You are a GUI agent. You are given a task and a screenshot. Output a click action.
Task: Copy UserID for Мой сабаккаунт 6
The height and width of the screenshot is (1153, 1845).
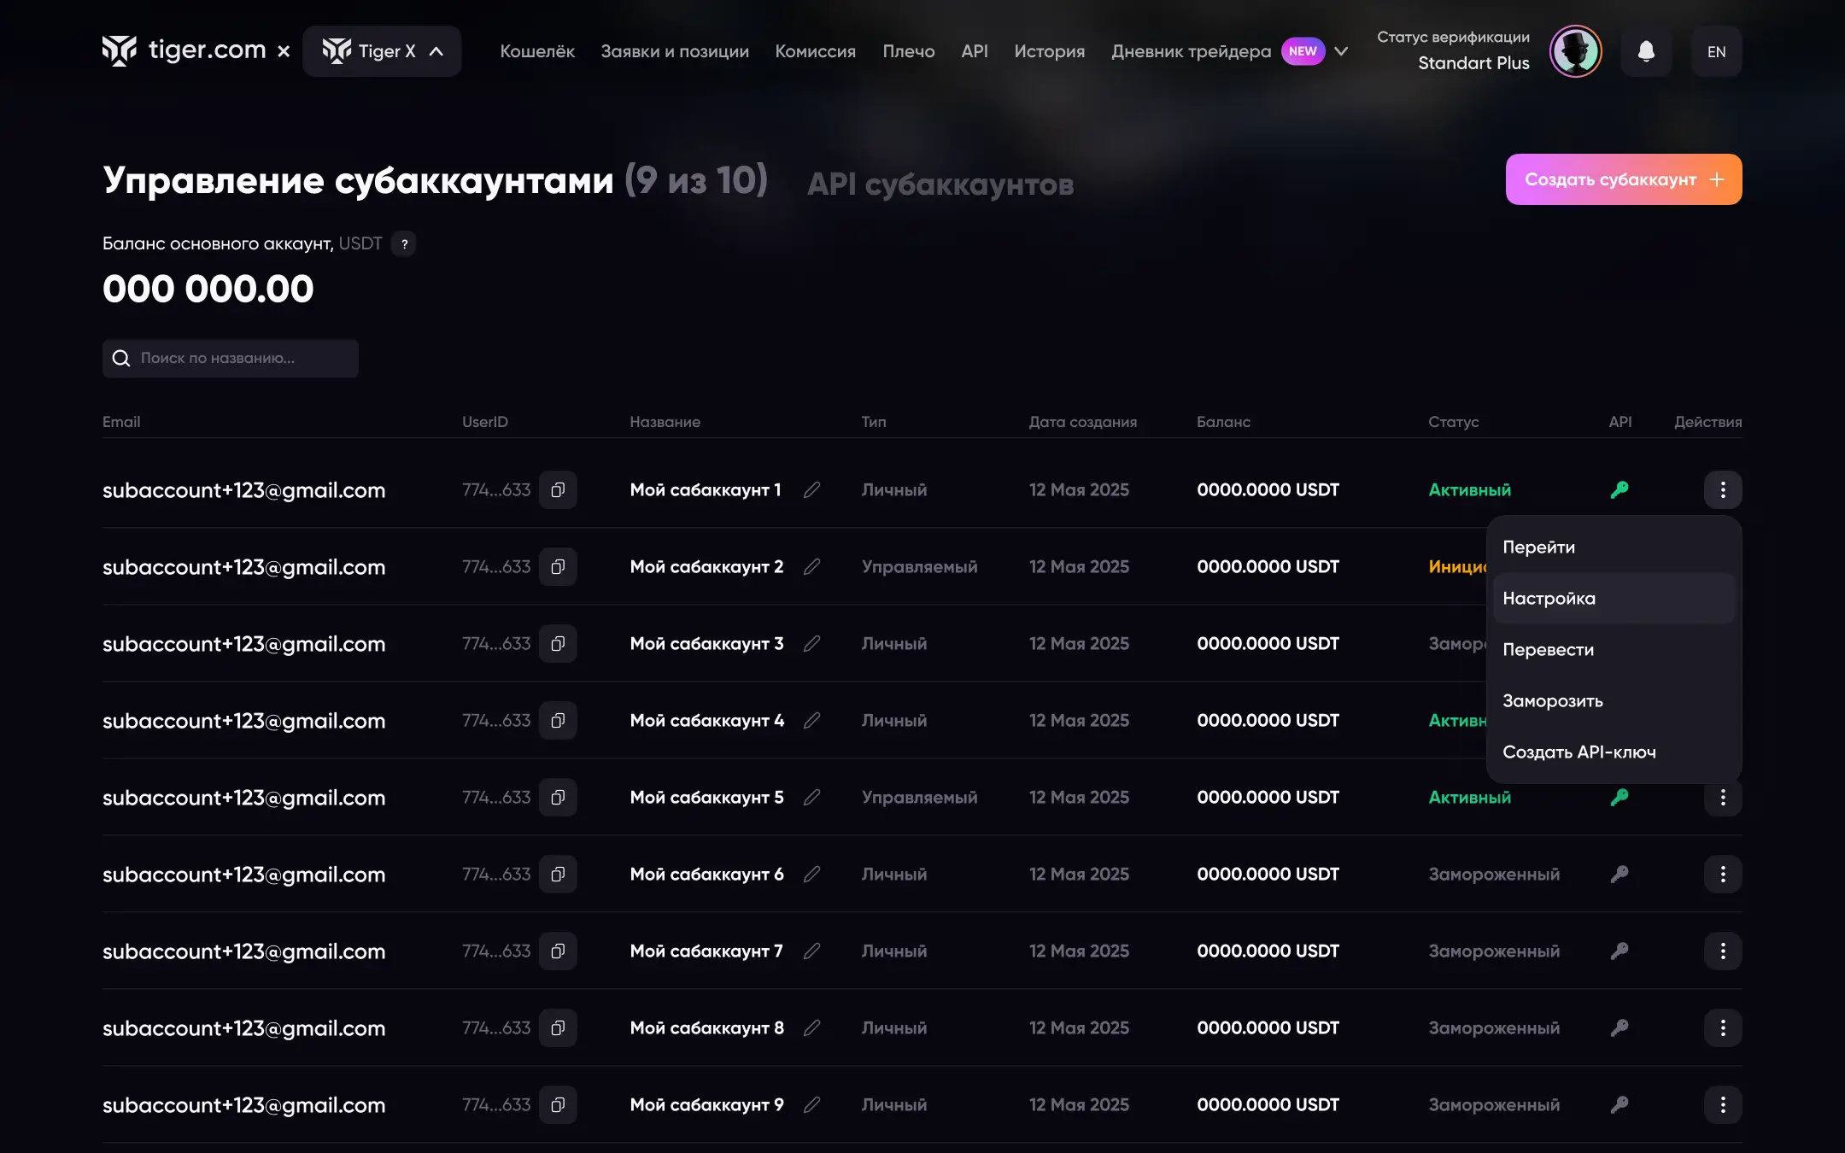point(558,875)
